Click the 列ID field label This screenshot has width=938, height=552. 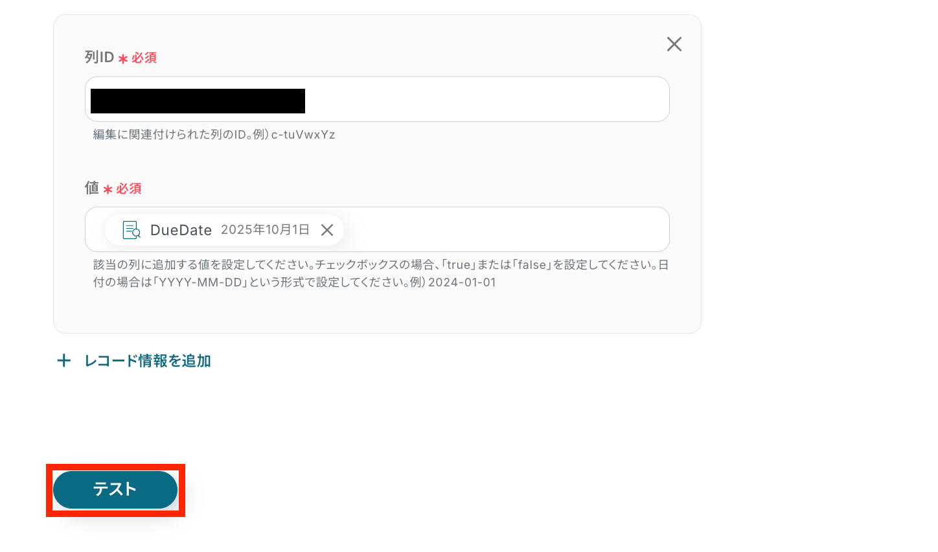coord(99,57)
